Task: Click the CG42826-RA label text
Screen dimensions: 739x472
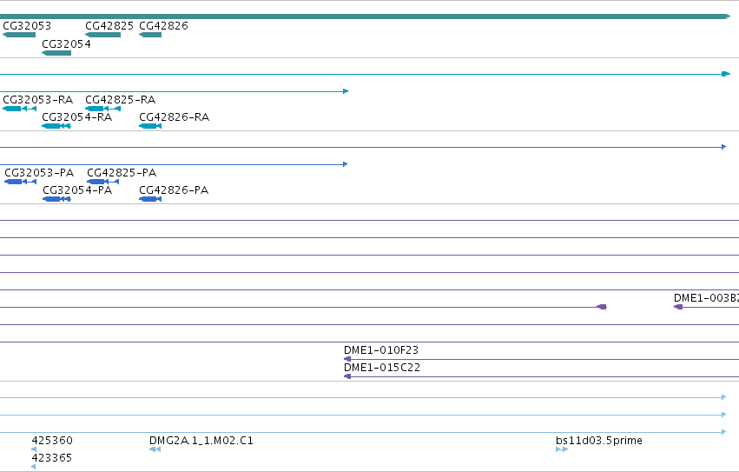Action: pyautogui.click(x=175, y=117)
